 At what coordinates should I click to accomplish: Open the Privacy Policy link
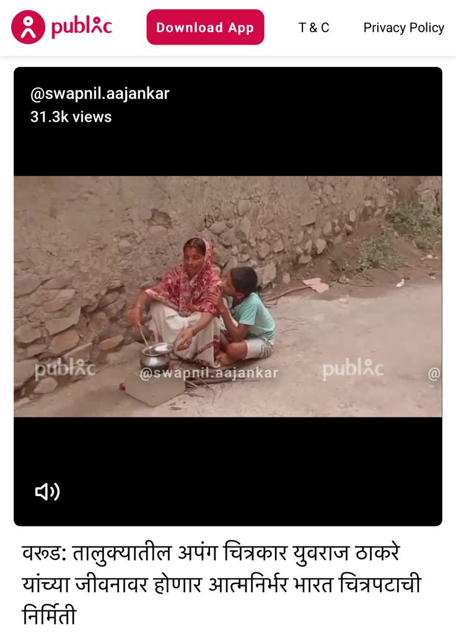[x=403, y=27]
